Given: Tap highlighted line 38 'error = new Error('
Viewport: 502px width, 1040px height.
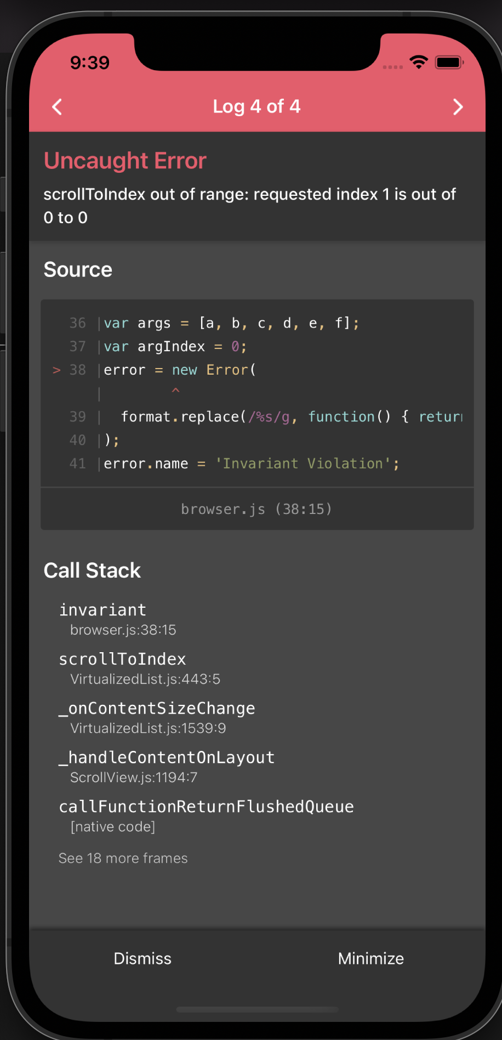Looking at the screenshot, I should (180, 370).
